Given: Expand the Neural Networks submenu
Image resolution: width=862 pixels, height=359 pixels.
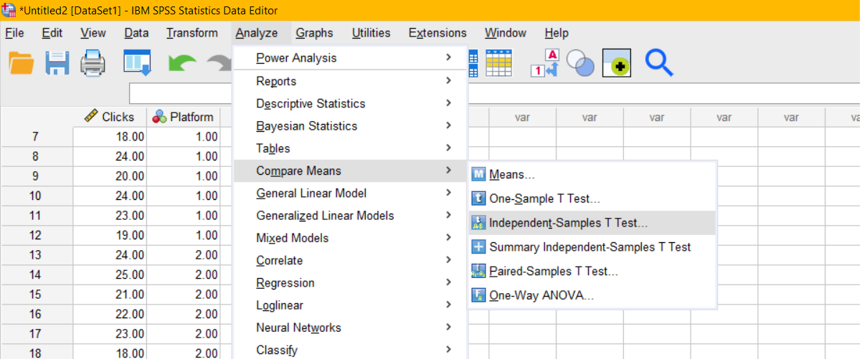Looking at the screenshot, I should click(x=351, y=327).
